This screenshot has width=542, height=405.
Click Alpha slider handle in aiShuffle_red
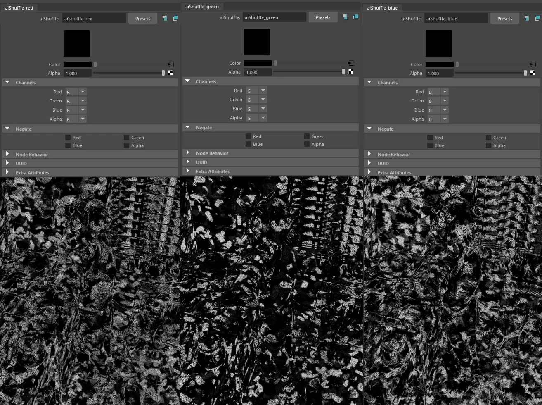(x=163, y=73)
